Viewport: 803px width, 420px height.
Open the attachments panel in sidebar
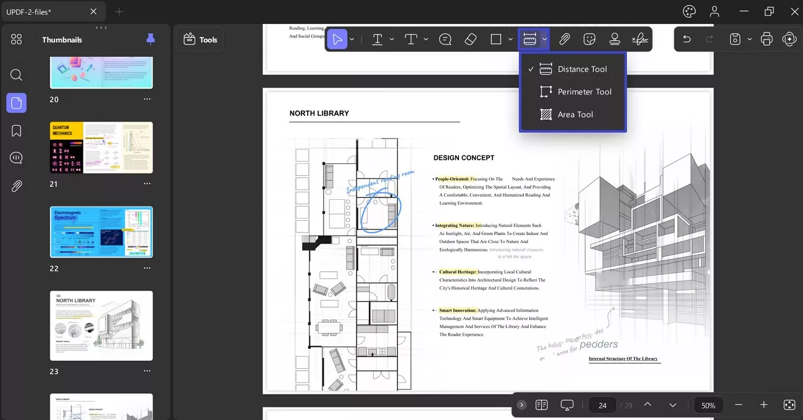17,186
